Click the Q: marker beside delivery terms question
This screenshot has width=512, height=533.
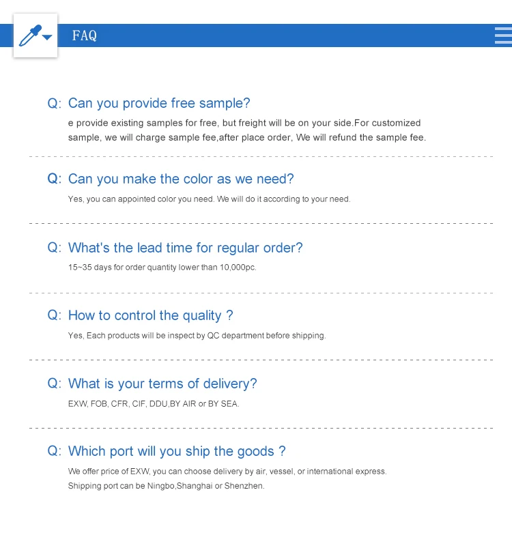click(x=55, y=384)
